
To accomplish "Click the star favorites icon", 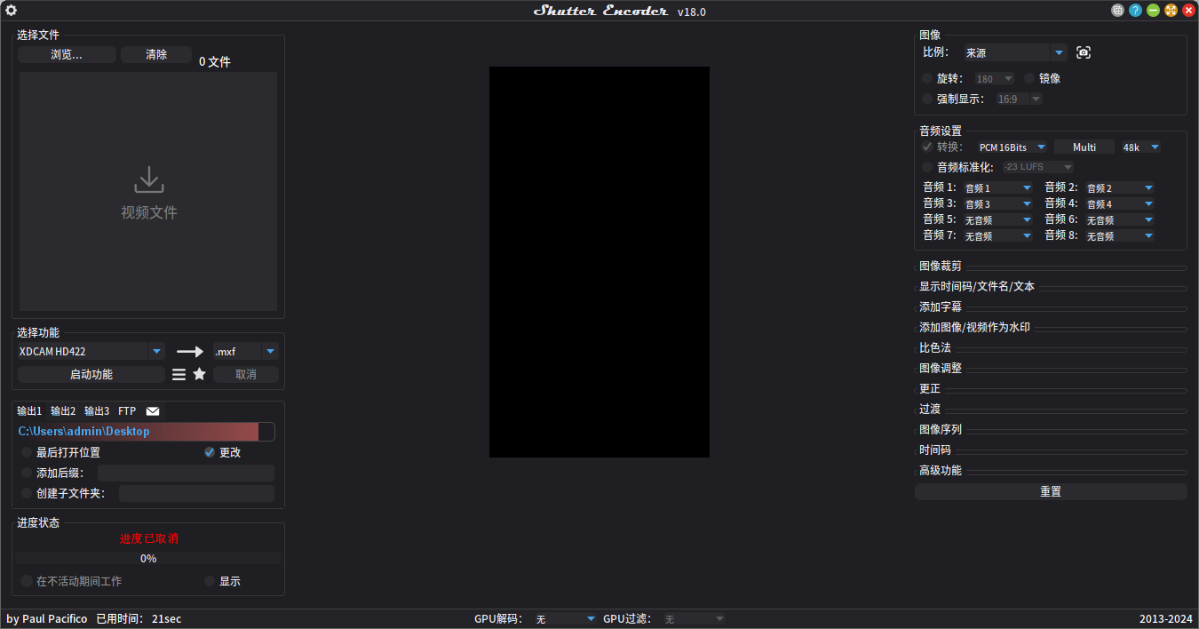I will [199, 374].
